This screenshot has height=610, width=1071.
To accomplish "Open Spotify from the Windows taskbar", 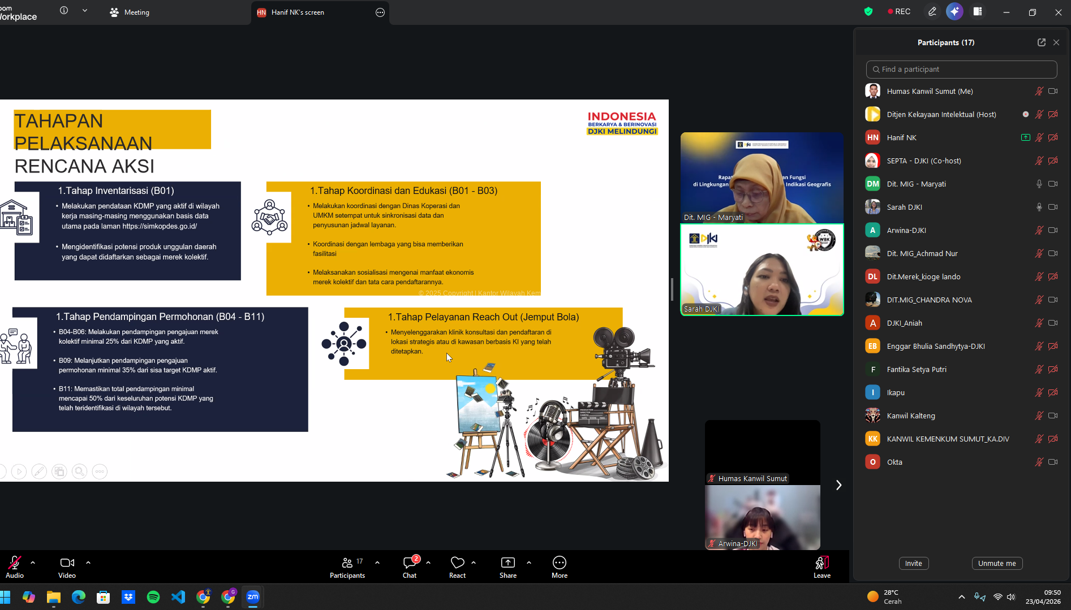I will pyautogui.click(x=153, y=597).
